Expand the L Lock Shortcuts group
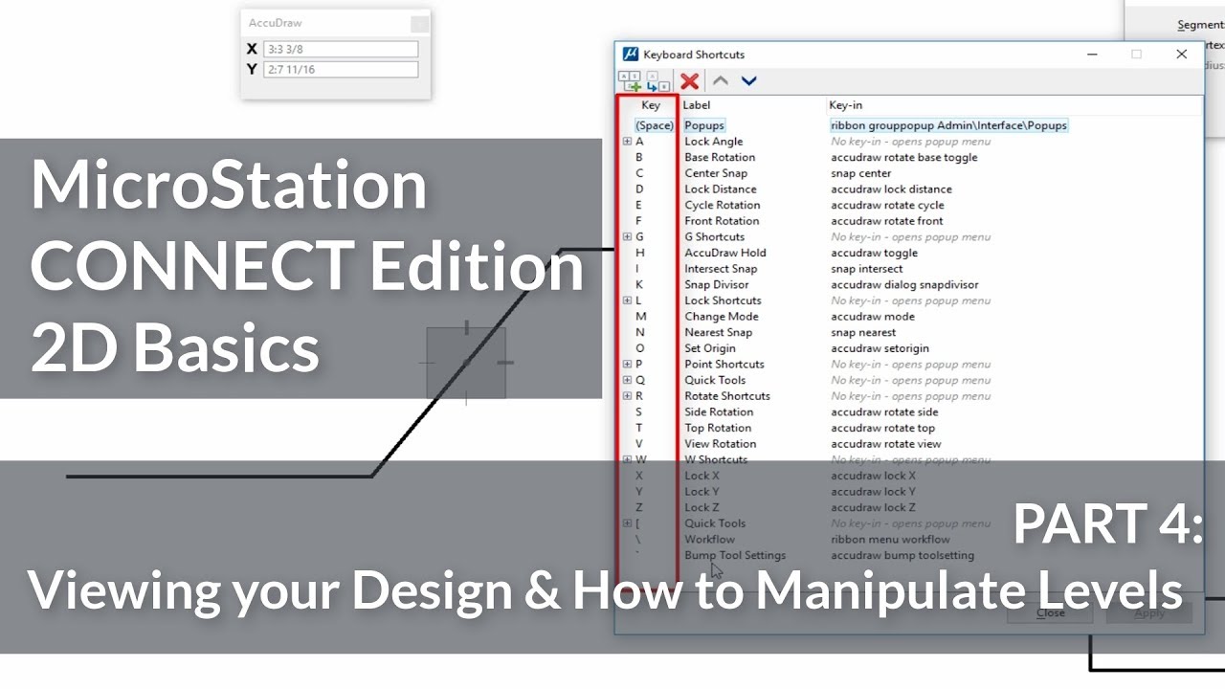Screen dimensions: 1225x689 [627, 300]
